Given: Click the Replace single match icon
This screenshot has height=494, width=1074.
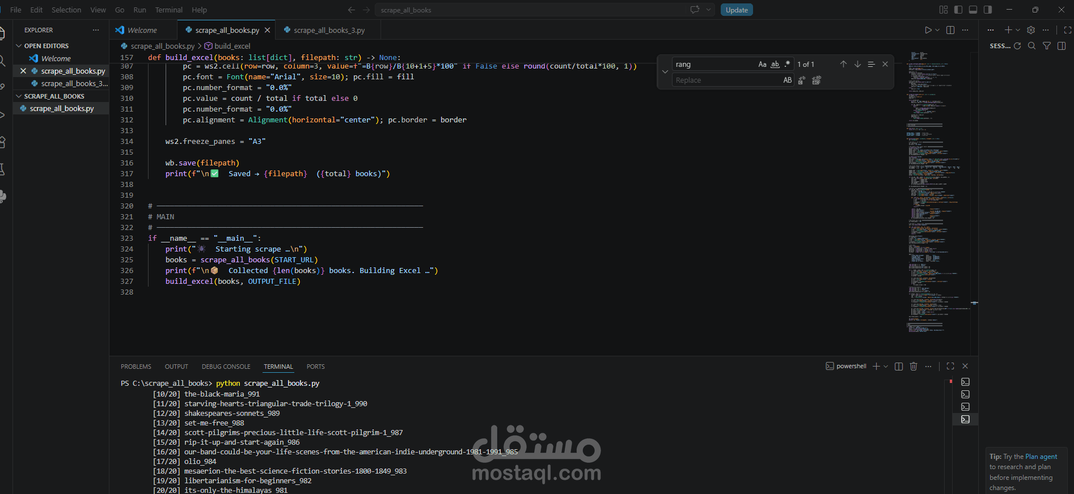Looking at the screenshot, I should [x=802, y=80].
